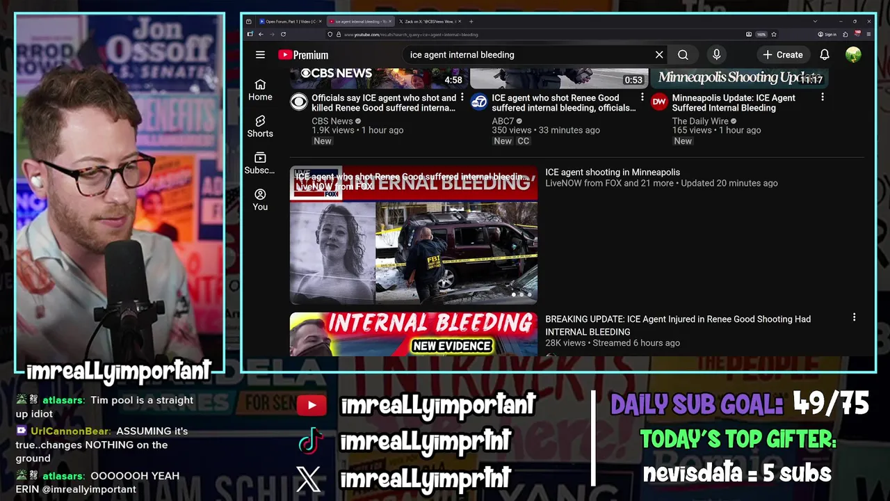Open Subscriptions in the sidebar
The width and height of the screenshot is (890, 501).
pyautogui.click(x=260, y=164)
